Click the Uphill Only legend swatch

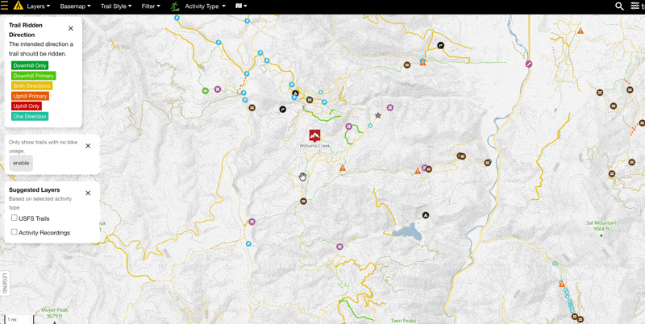pos(27,106)
